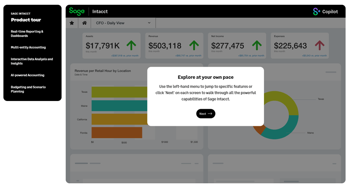This screenshot has width=349, height=185.
Task: Click the Intacct product name
Action: [x=100, y=12]
